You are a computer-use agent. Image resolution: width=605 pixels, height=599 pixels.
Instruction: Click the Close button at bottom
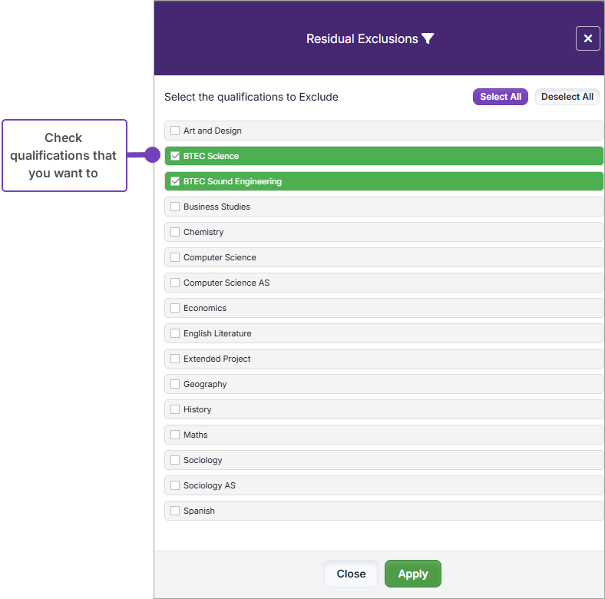[x=351, y=574]
